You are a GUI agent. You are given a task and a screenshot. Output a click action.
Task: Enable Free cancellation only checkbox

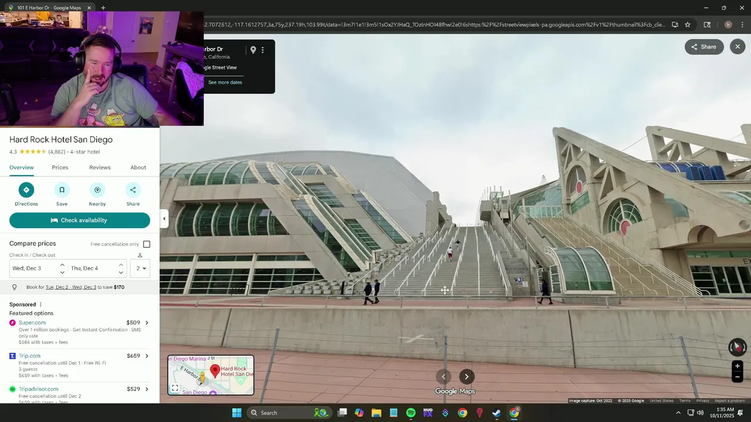147,244
